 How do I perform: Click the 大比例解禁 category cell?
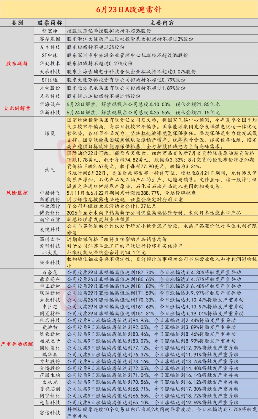coord(17,108)
